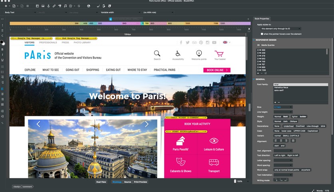
Task: Click the Bold B icon in left sidebar
Action: (x=2, y=49)
